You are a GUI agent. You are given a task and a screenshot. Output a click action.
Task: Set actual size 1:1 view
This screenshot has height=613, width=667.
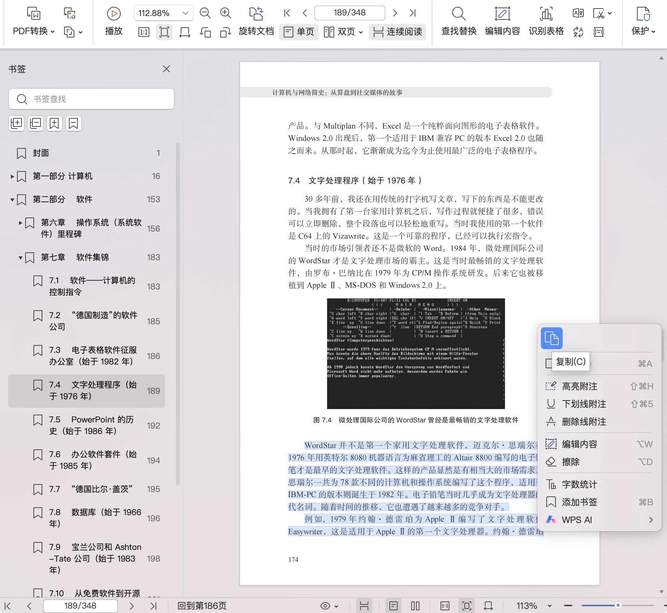[144, 32]
